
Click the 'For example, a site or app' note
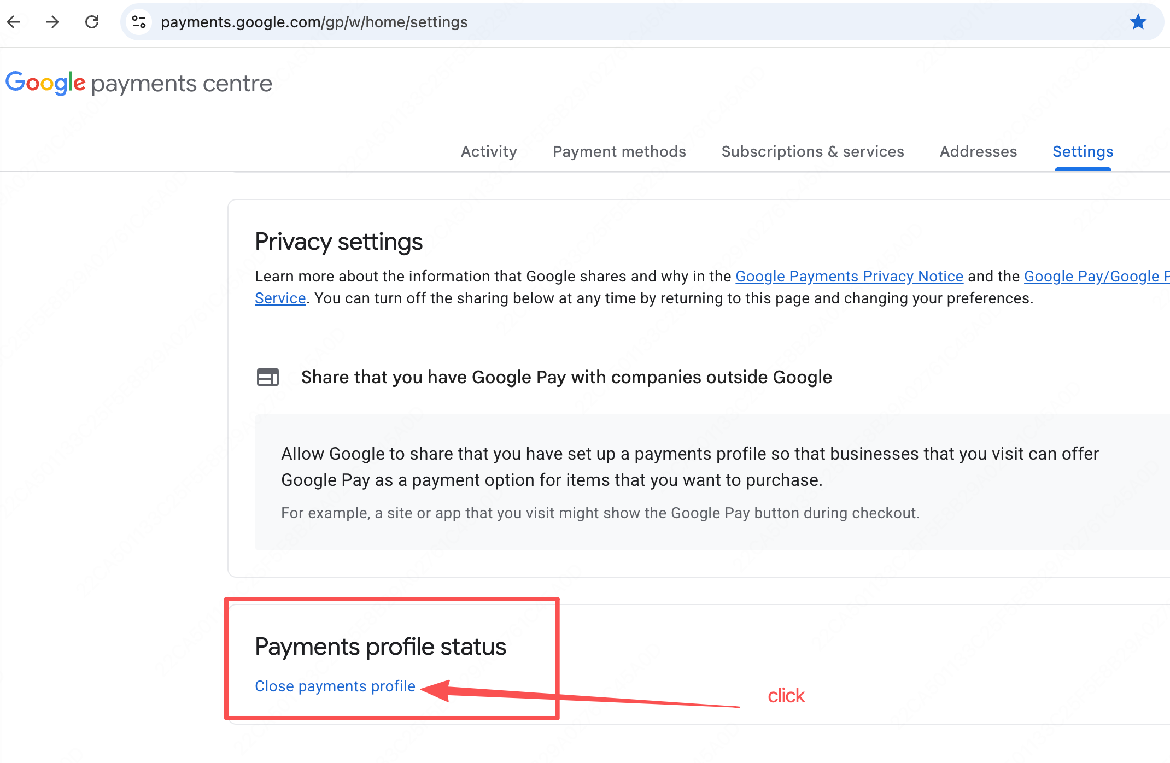coord(600,513)
